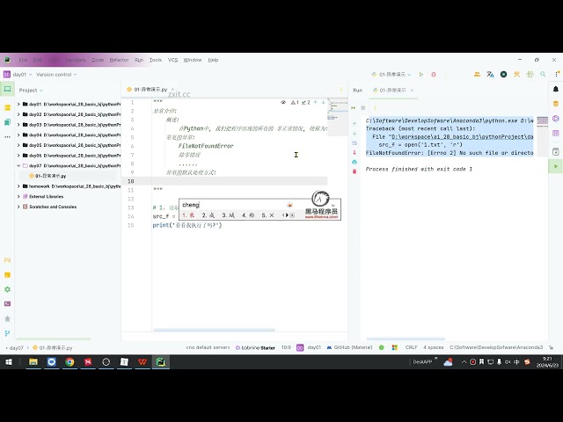The height and width of the screenshot is (422, 563).
Task: Open the Help menu
Action: (x=213, y=60)
